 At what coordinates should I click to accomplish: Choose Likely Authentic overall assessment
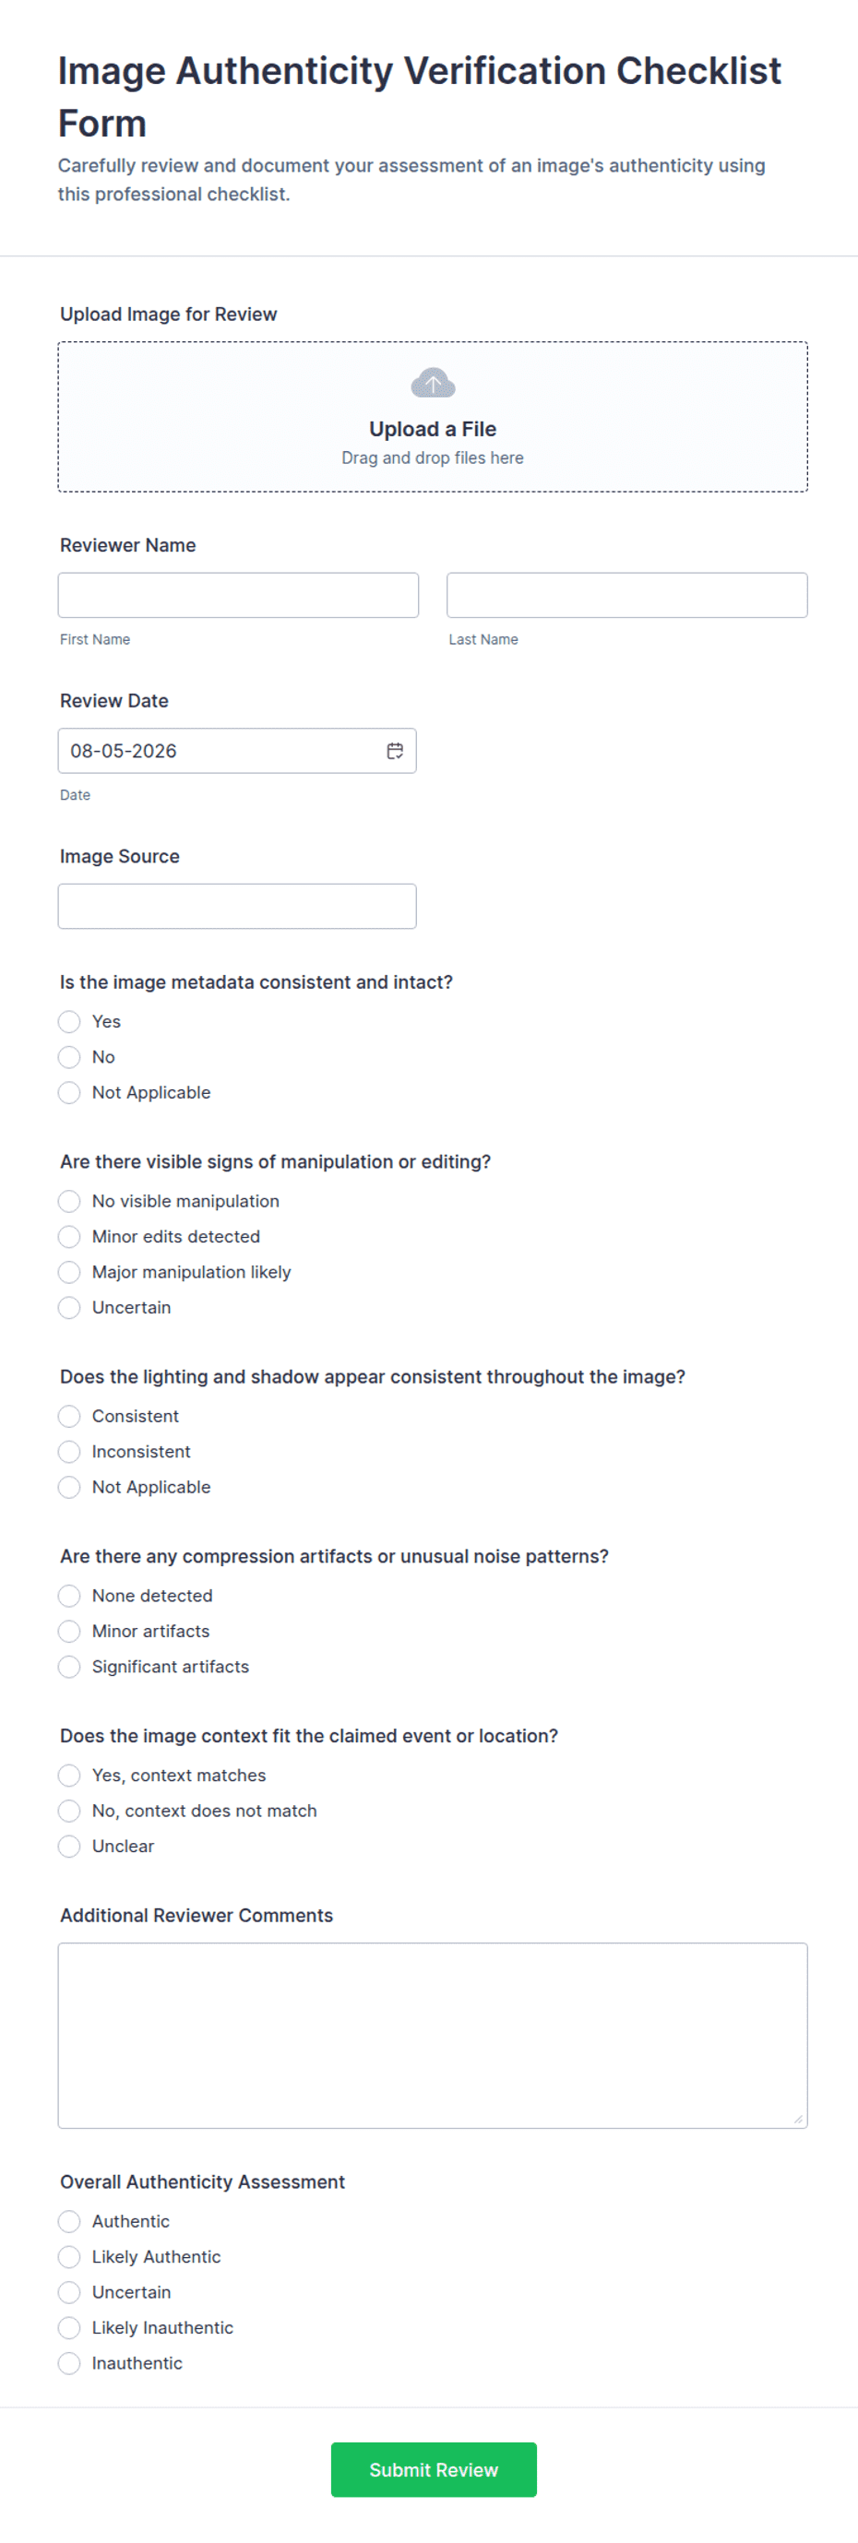tap(69, 2258)
